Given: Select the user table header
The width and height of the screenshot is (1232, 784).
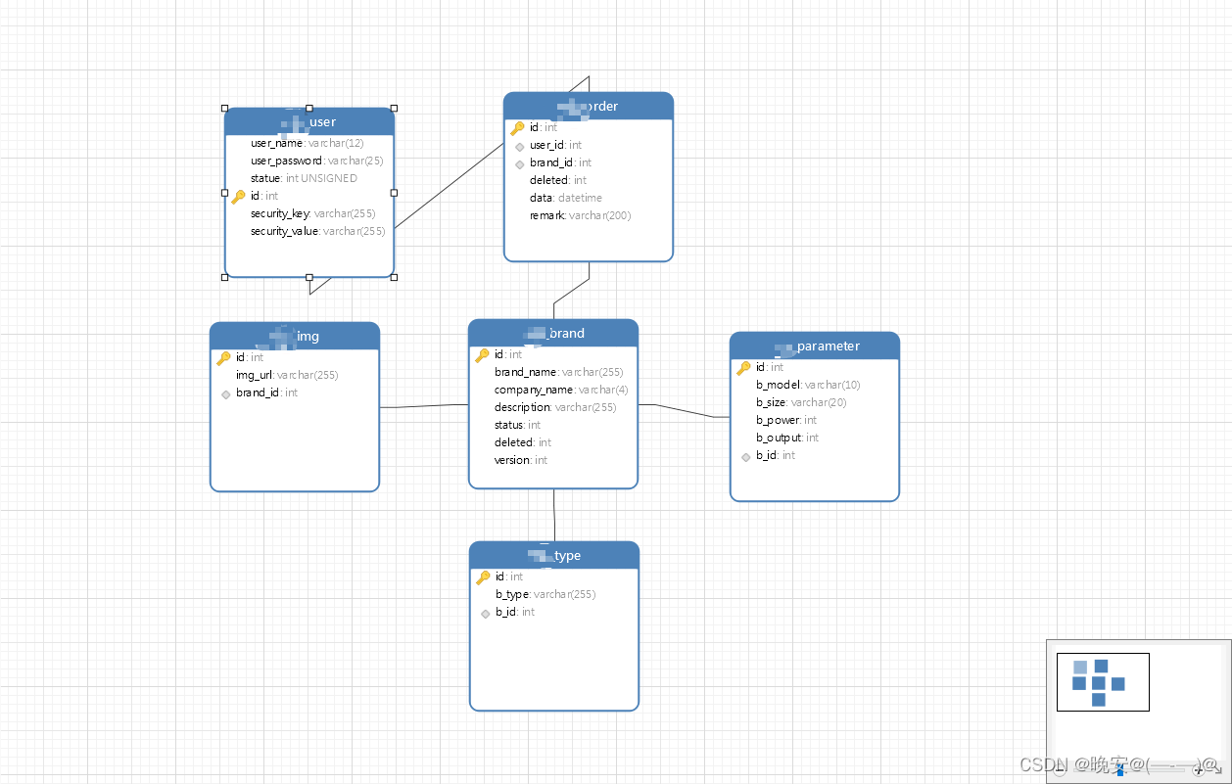Looking at the screenshot, I should [x=309, y=121].
